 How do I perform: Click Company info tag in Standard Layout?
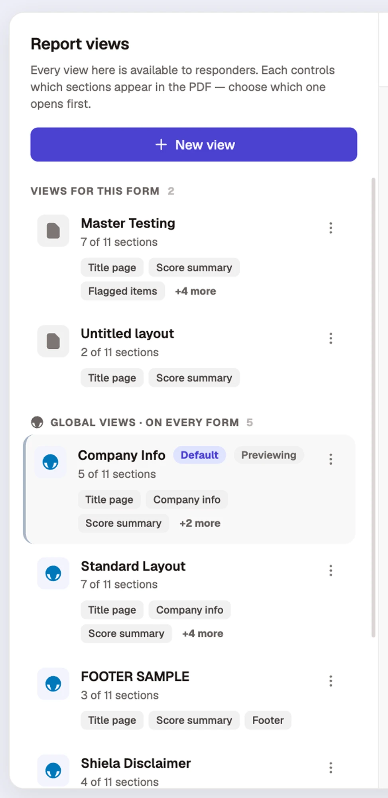(x=190, y=610)
